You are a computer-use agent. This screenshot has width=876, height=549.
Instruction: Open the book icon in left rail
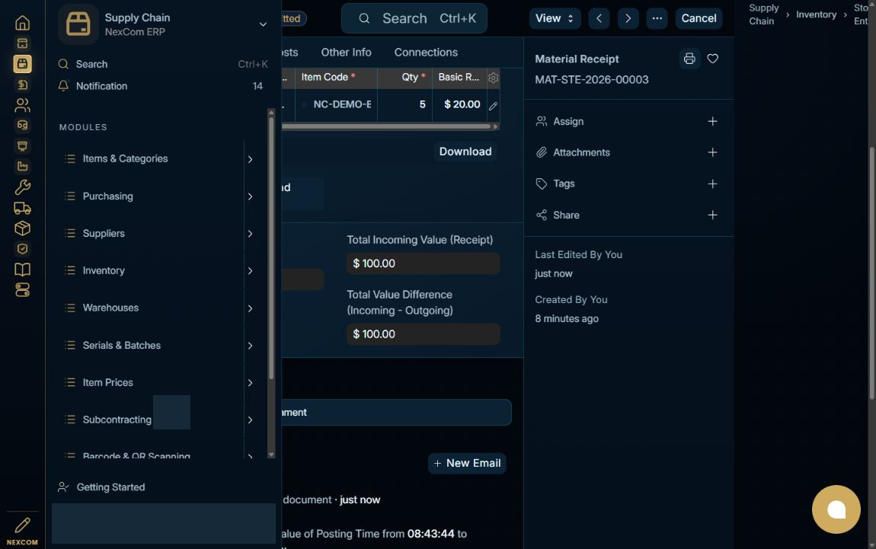tap(22, 270)
